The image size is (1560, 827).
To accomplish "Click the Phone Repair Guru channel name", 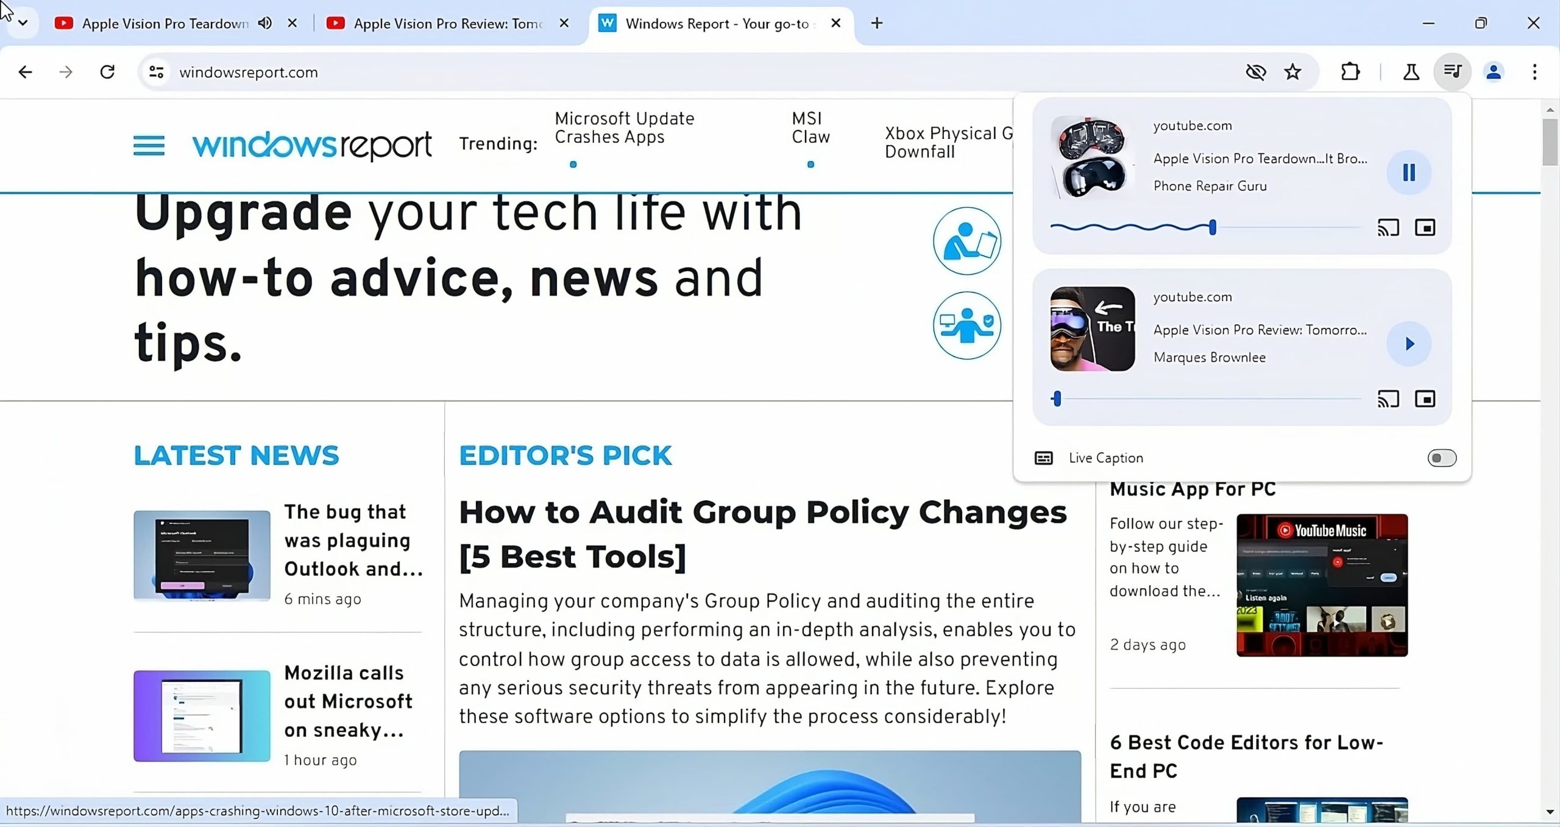I will (1210, 186).
